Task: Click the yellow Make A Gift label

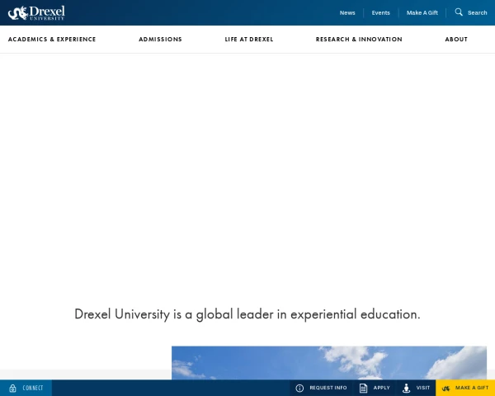Action: coord(472,388)
